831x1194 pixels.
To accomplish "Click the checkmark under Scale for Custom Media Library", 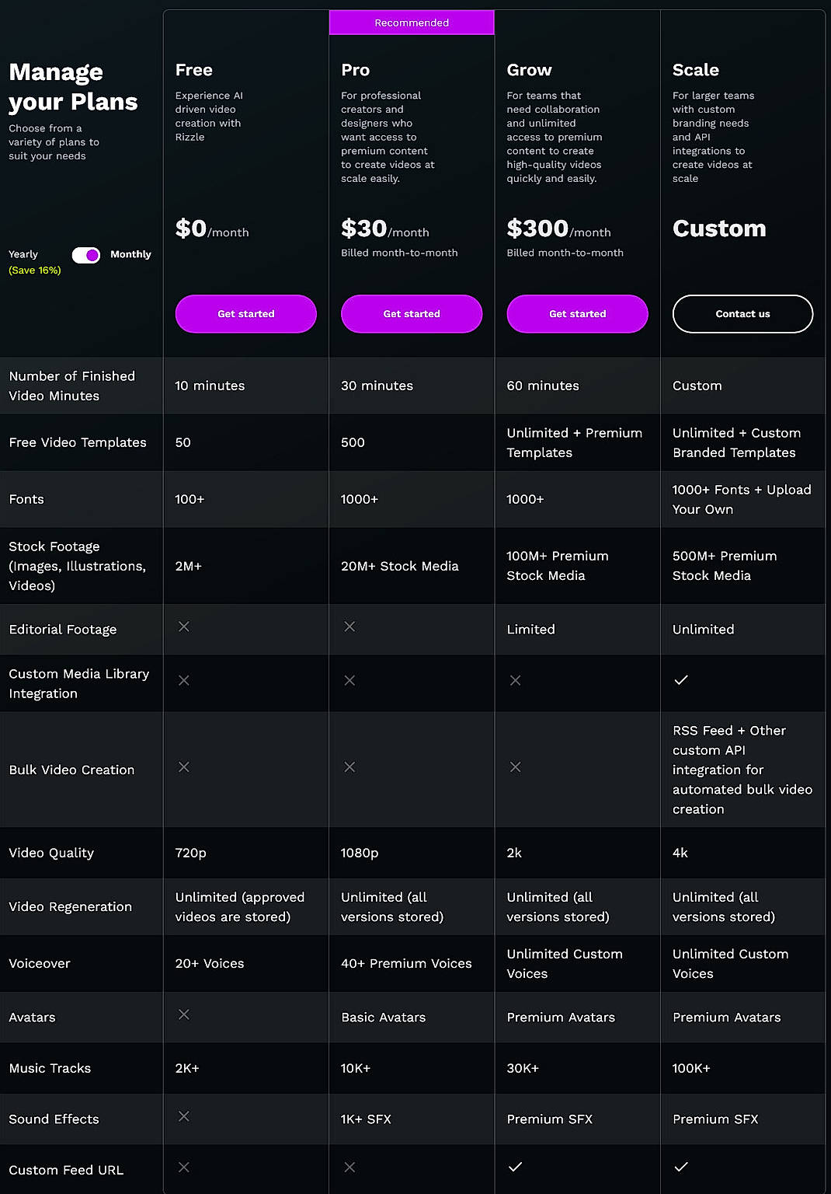I will pyautogui.click(x=681, y=680).
